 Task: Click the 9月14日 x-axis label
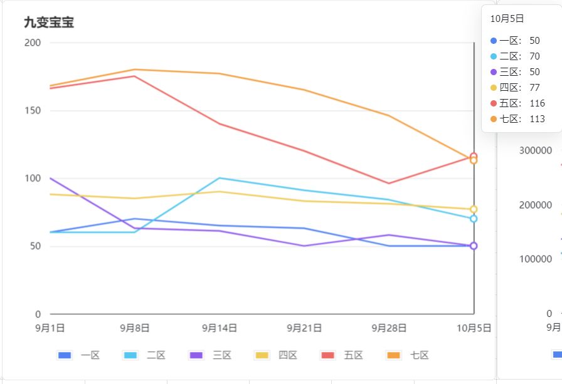point(220,328)
